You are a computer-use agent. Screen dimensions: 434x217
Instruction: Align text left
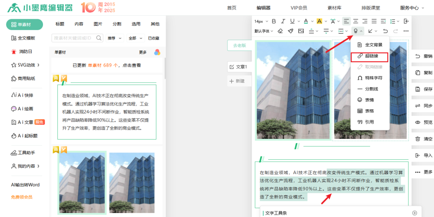click(x=346, y=21)
